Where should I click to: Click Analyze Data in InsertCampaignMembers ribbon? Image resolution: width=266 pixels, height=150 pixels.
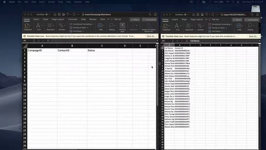pyautogui.click(x=122, y=27)
